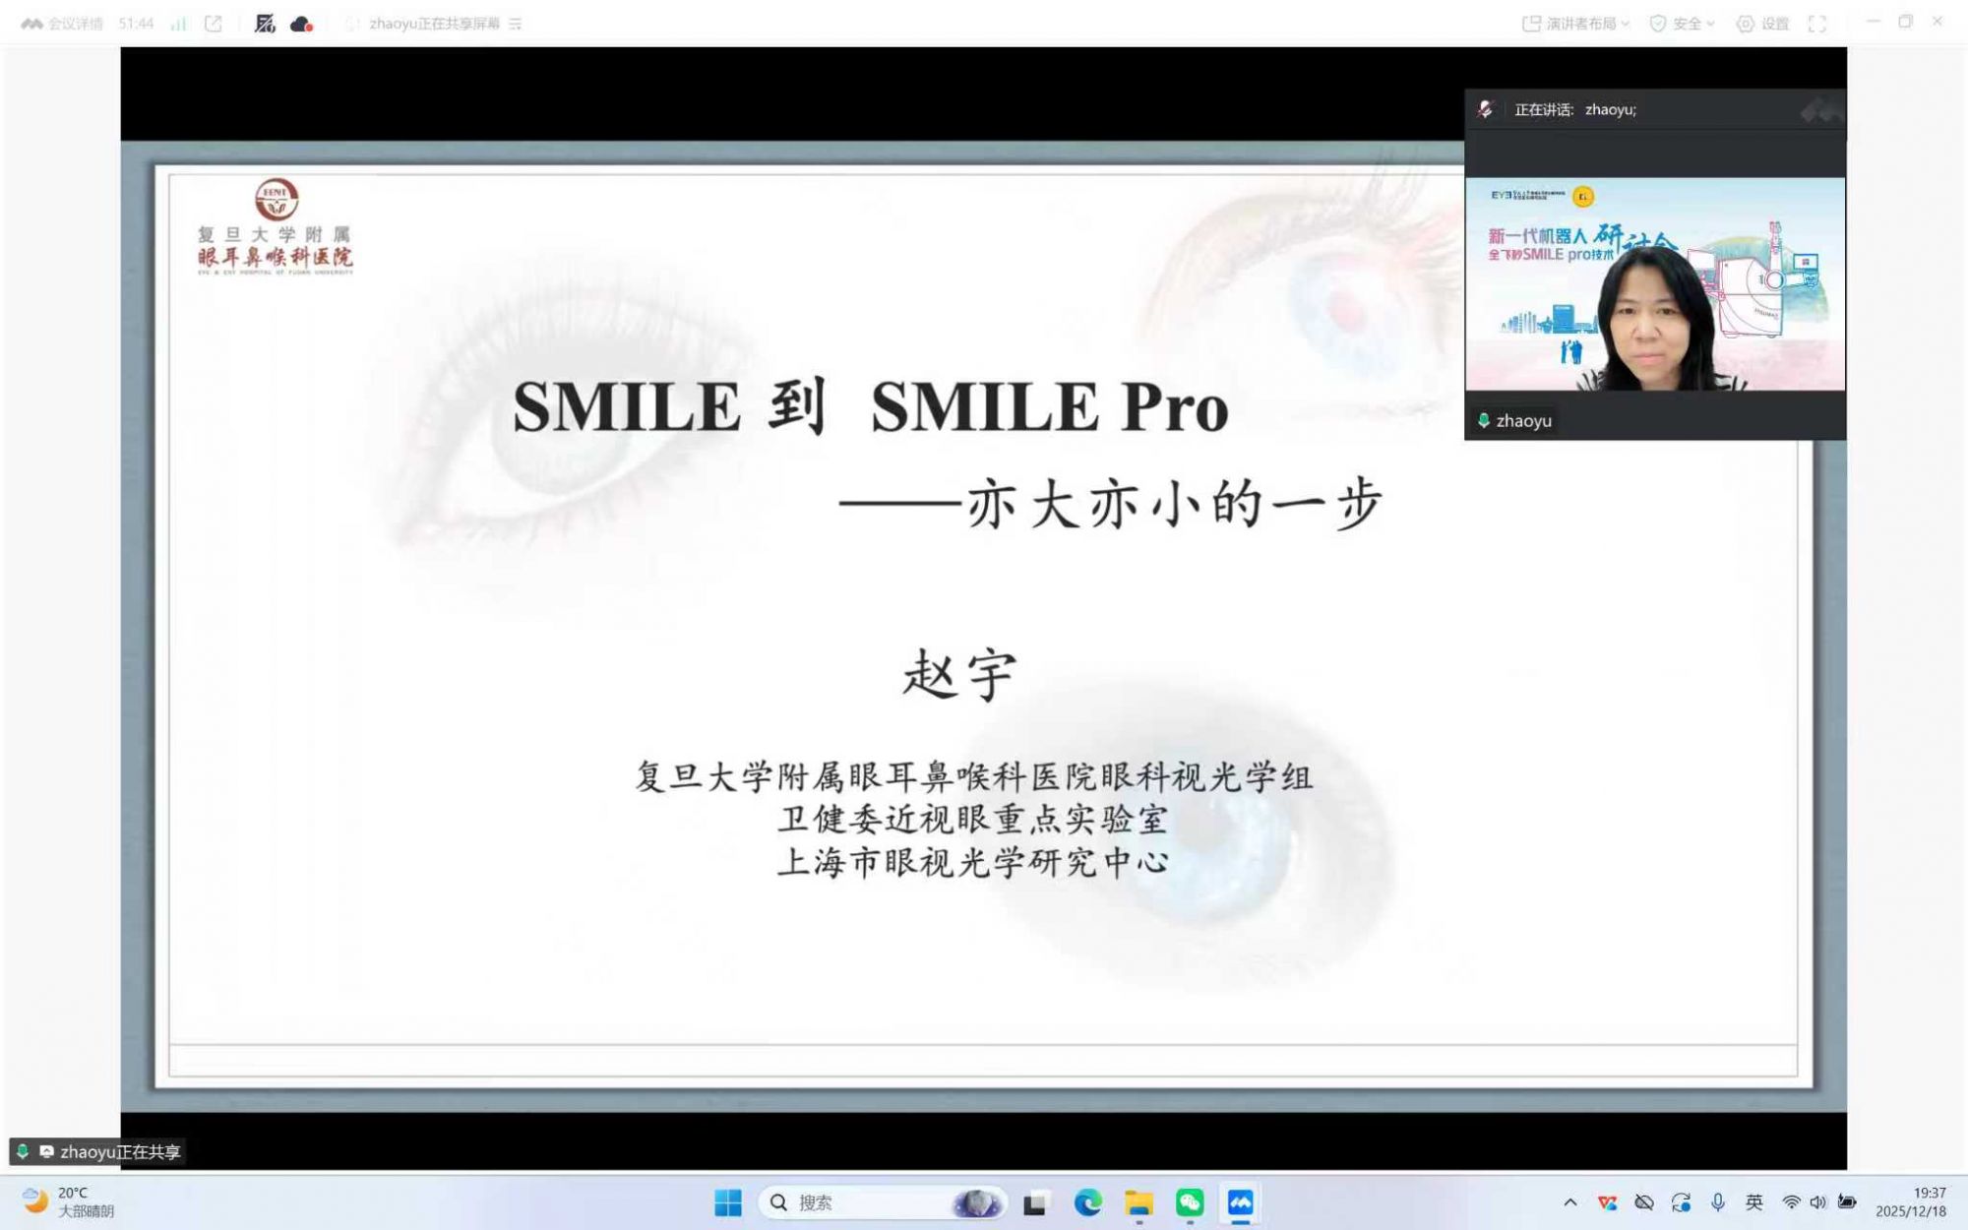Open Tencent Meeting taskbar icon
Image resolution: width=1968 pixels, height=1230 pixels.
[x=1240, y=1202]
